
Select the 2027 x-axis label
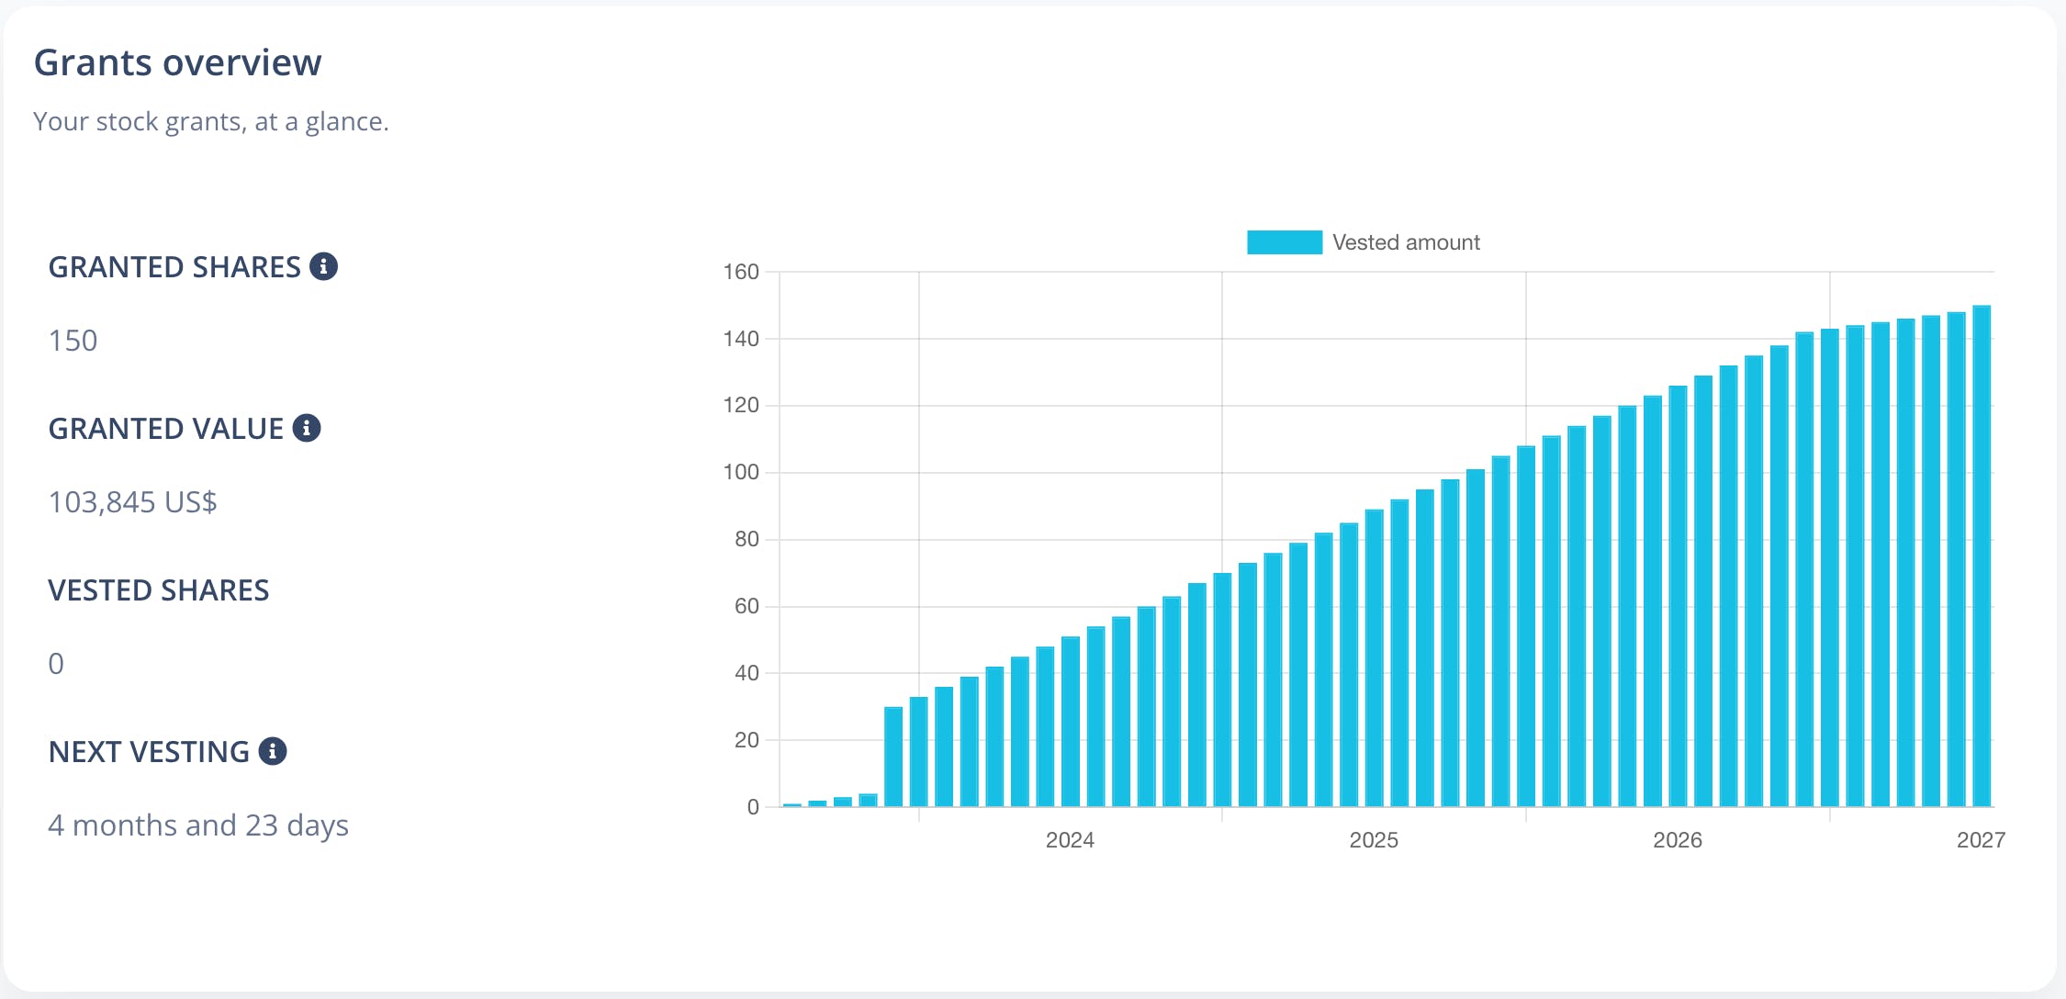pos(1981,840)
